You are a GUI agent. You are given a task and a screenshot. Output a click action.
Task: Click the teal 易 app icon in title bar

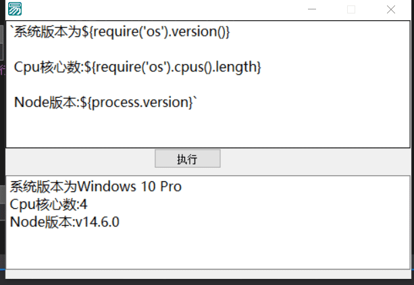(15, 9)
